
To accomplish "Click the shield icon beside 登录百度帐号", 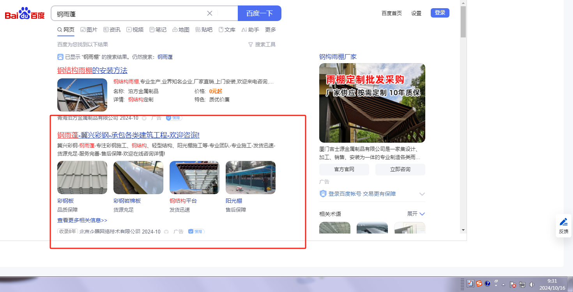I will click(323, 194).
